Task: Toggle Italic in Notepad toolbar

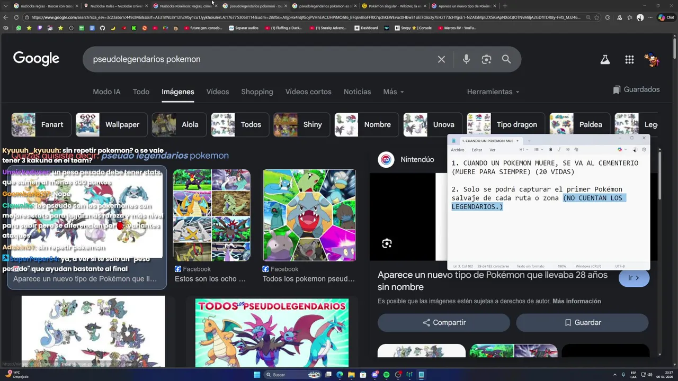Action: tap(559, 150)
